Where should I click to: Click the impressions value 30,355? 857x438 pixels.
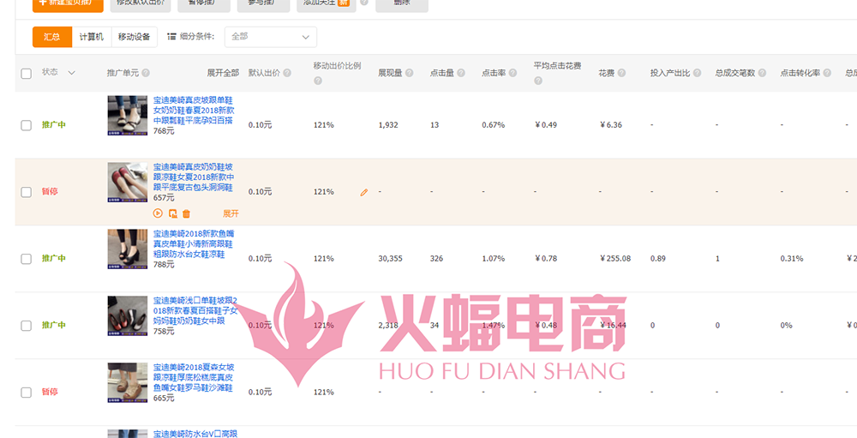click(390, 259)
